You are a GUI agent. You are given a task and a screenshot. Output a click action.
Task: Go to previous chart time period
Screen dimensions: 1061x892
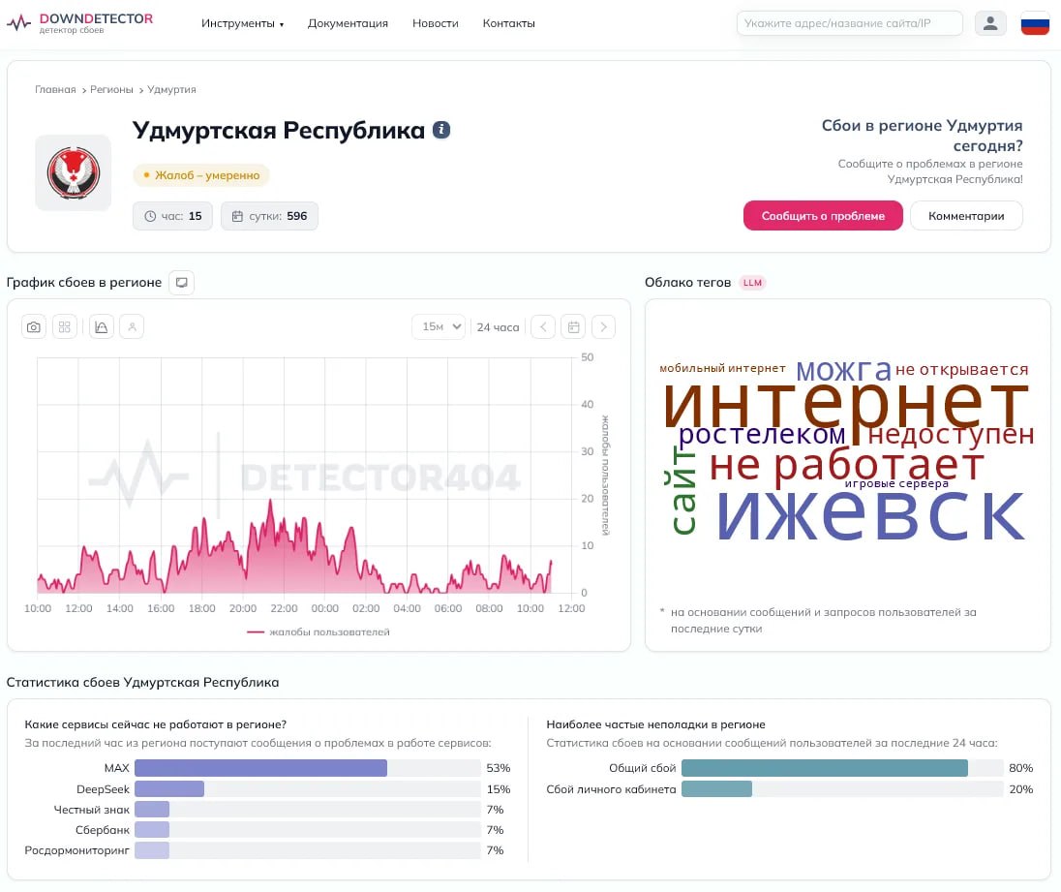coord(544,327)
